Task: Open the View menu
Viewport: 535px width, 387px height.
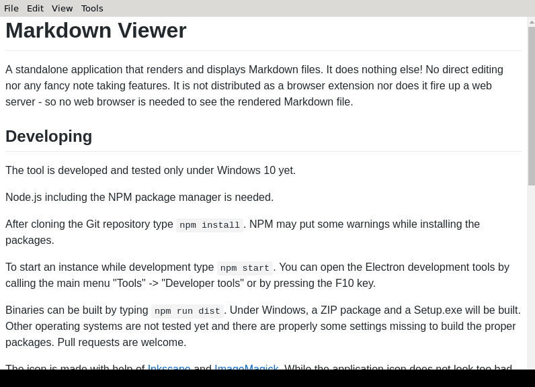Action: click(x=62, y=8)
